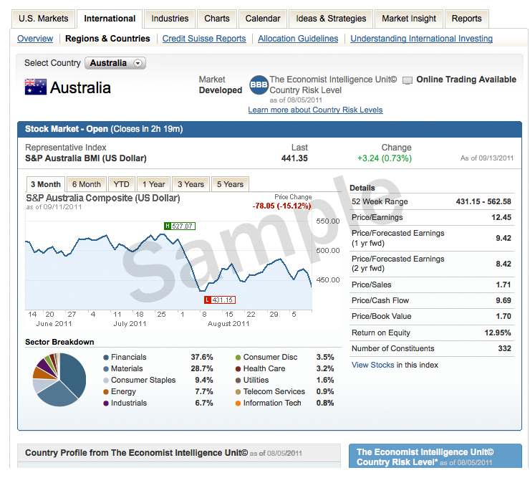Click the green H 527.07 high marker
The height and width of the screenshot is (483, 530).
click(x=180, y=226)
